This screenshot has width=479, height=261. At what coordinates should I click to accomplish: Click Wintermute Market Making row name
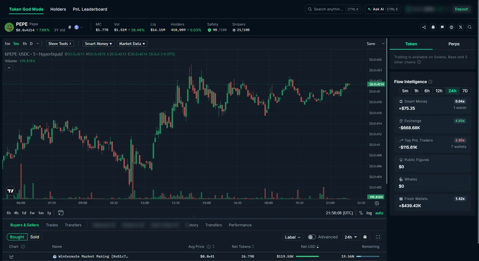(93, 256)
